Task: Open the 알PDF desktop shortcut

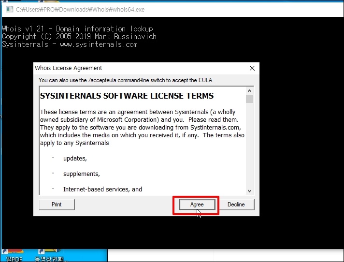Action: (x=14, y=256)
